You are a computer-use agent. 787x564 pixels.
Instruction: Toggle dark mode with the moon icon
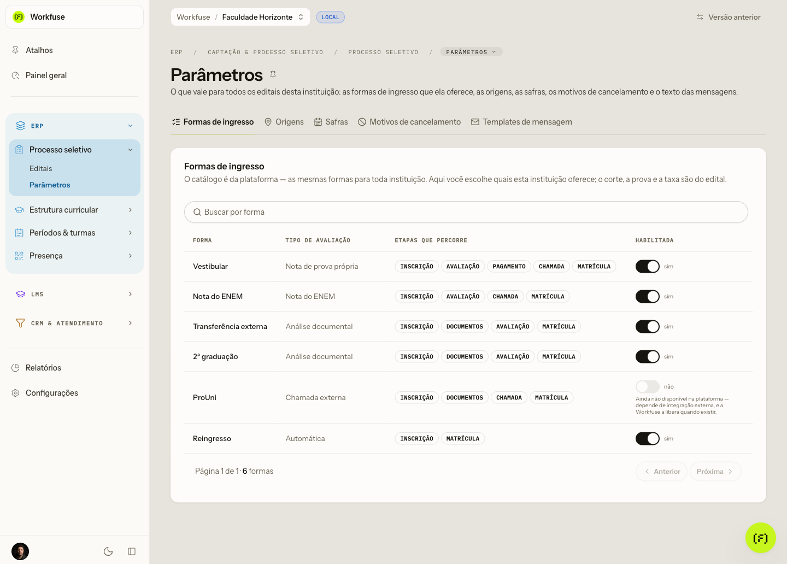click(108, 551)
